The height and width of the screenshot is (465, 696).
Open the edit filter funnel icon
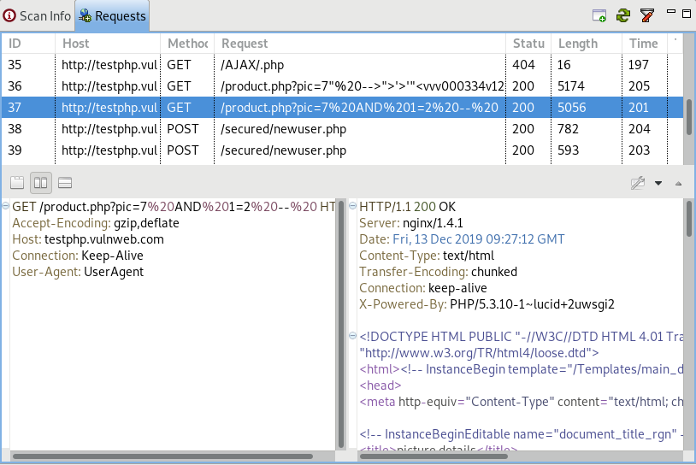646,15
